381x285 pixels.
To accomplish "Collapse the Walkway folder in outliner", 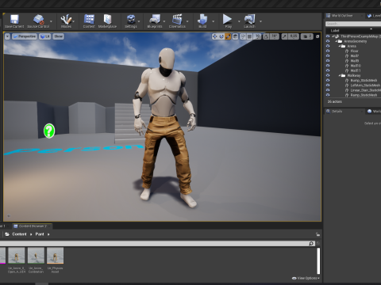I will point(340,75).
